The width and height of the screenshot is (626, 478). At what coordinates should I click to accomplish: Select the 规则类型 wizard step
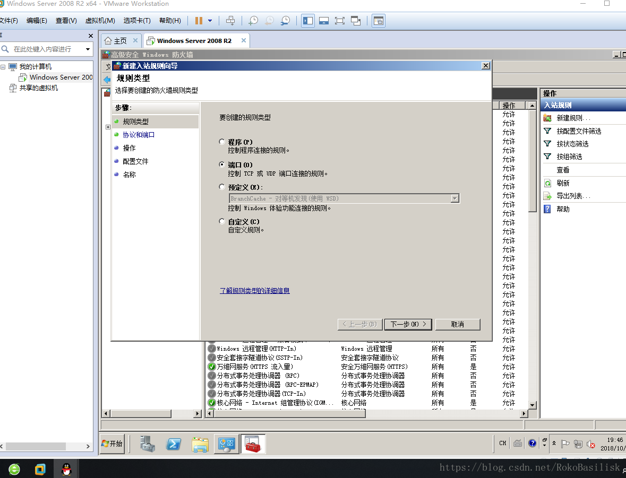point(136,121)
